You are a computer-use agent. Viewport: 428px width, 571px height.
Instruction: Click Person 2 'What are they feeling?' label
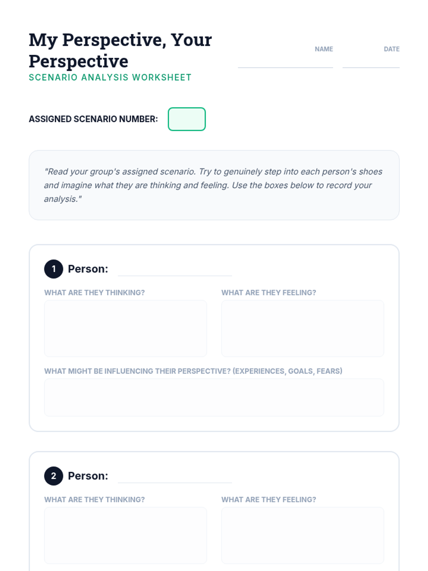[x=269, y=500]
